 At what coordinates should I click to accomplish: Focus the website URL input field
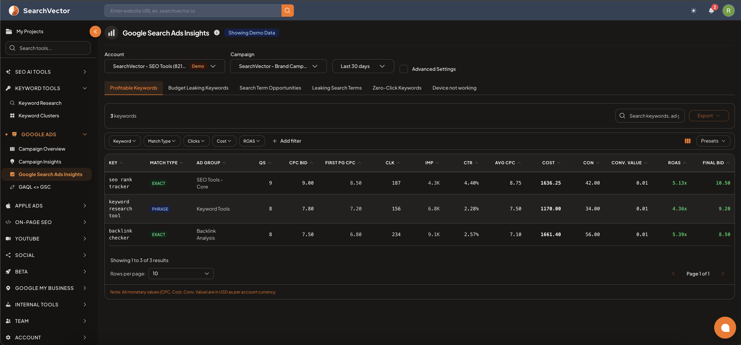193,11
